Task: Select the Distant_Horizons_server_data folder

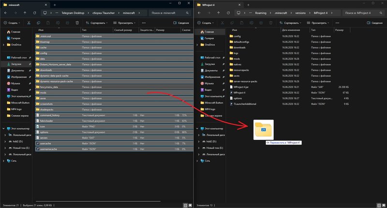Action: pyautogui.click(x=114, y=64)
